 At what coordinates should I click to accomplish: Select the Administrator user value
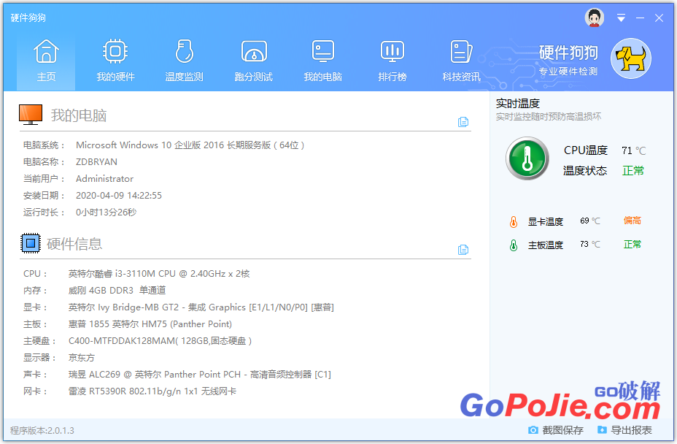coord(104,179)
